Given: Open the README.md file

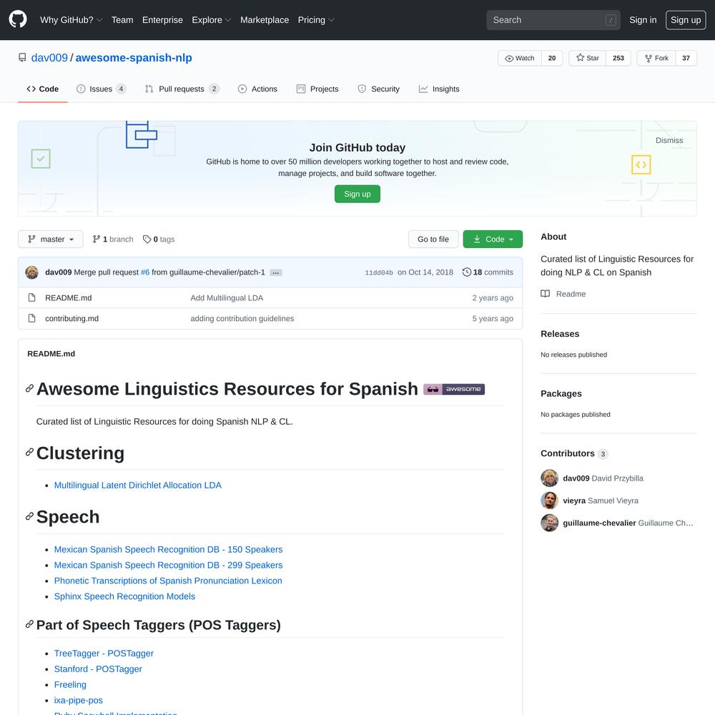Looking at the screenshot, I should 69,297.
